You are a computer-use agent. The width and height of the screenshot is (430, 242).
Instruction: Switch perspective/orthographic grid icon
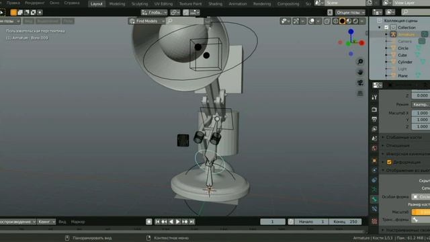click(360, 93)
